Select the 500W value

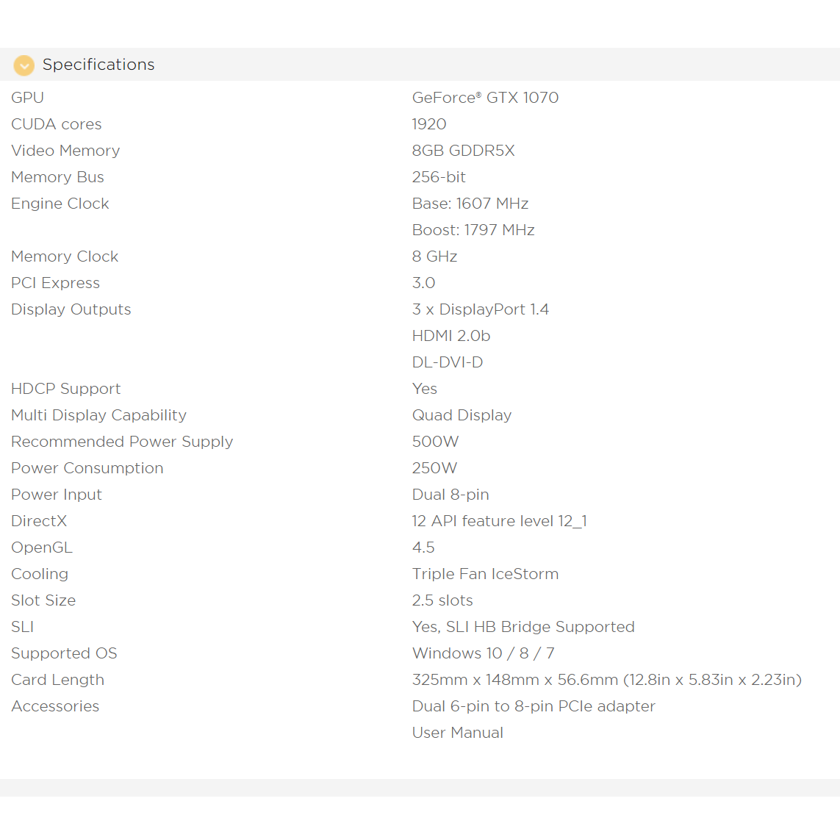click(x=436, y=442)
